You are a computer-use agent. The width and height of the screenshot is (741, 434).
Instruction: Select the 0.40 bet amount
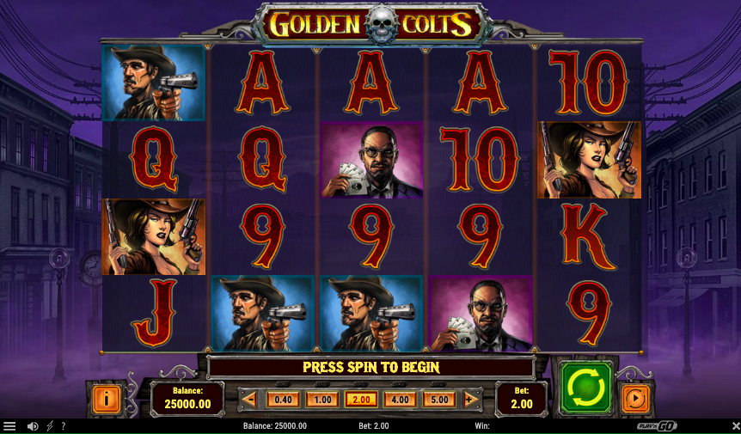[283, 400]
